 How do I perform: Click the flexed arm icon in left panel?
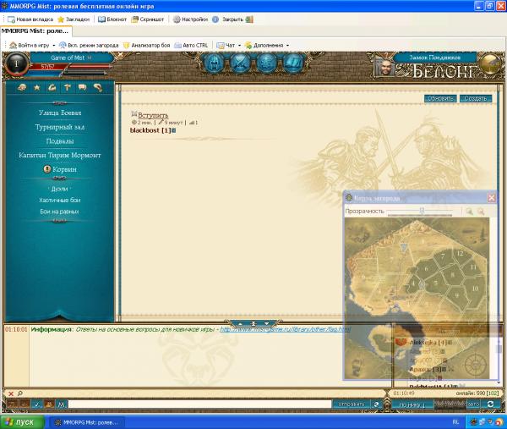point(52,87)
